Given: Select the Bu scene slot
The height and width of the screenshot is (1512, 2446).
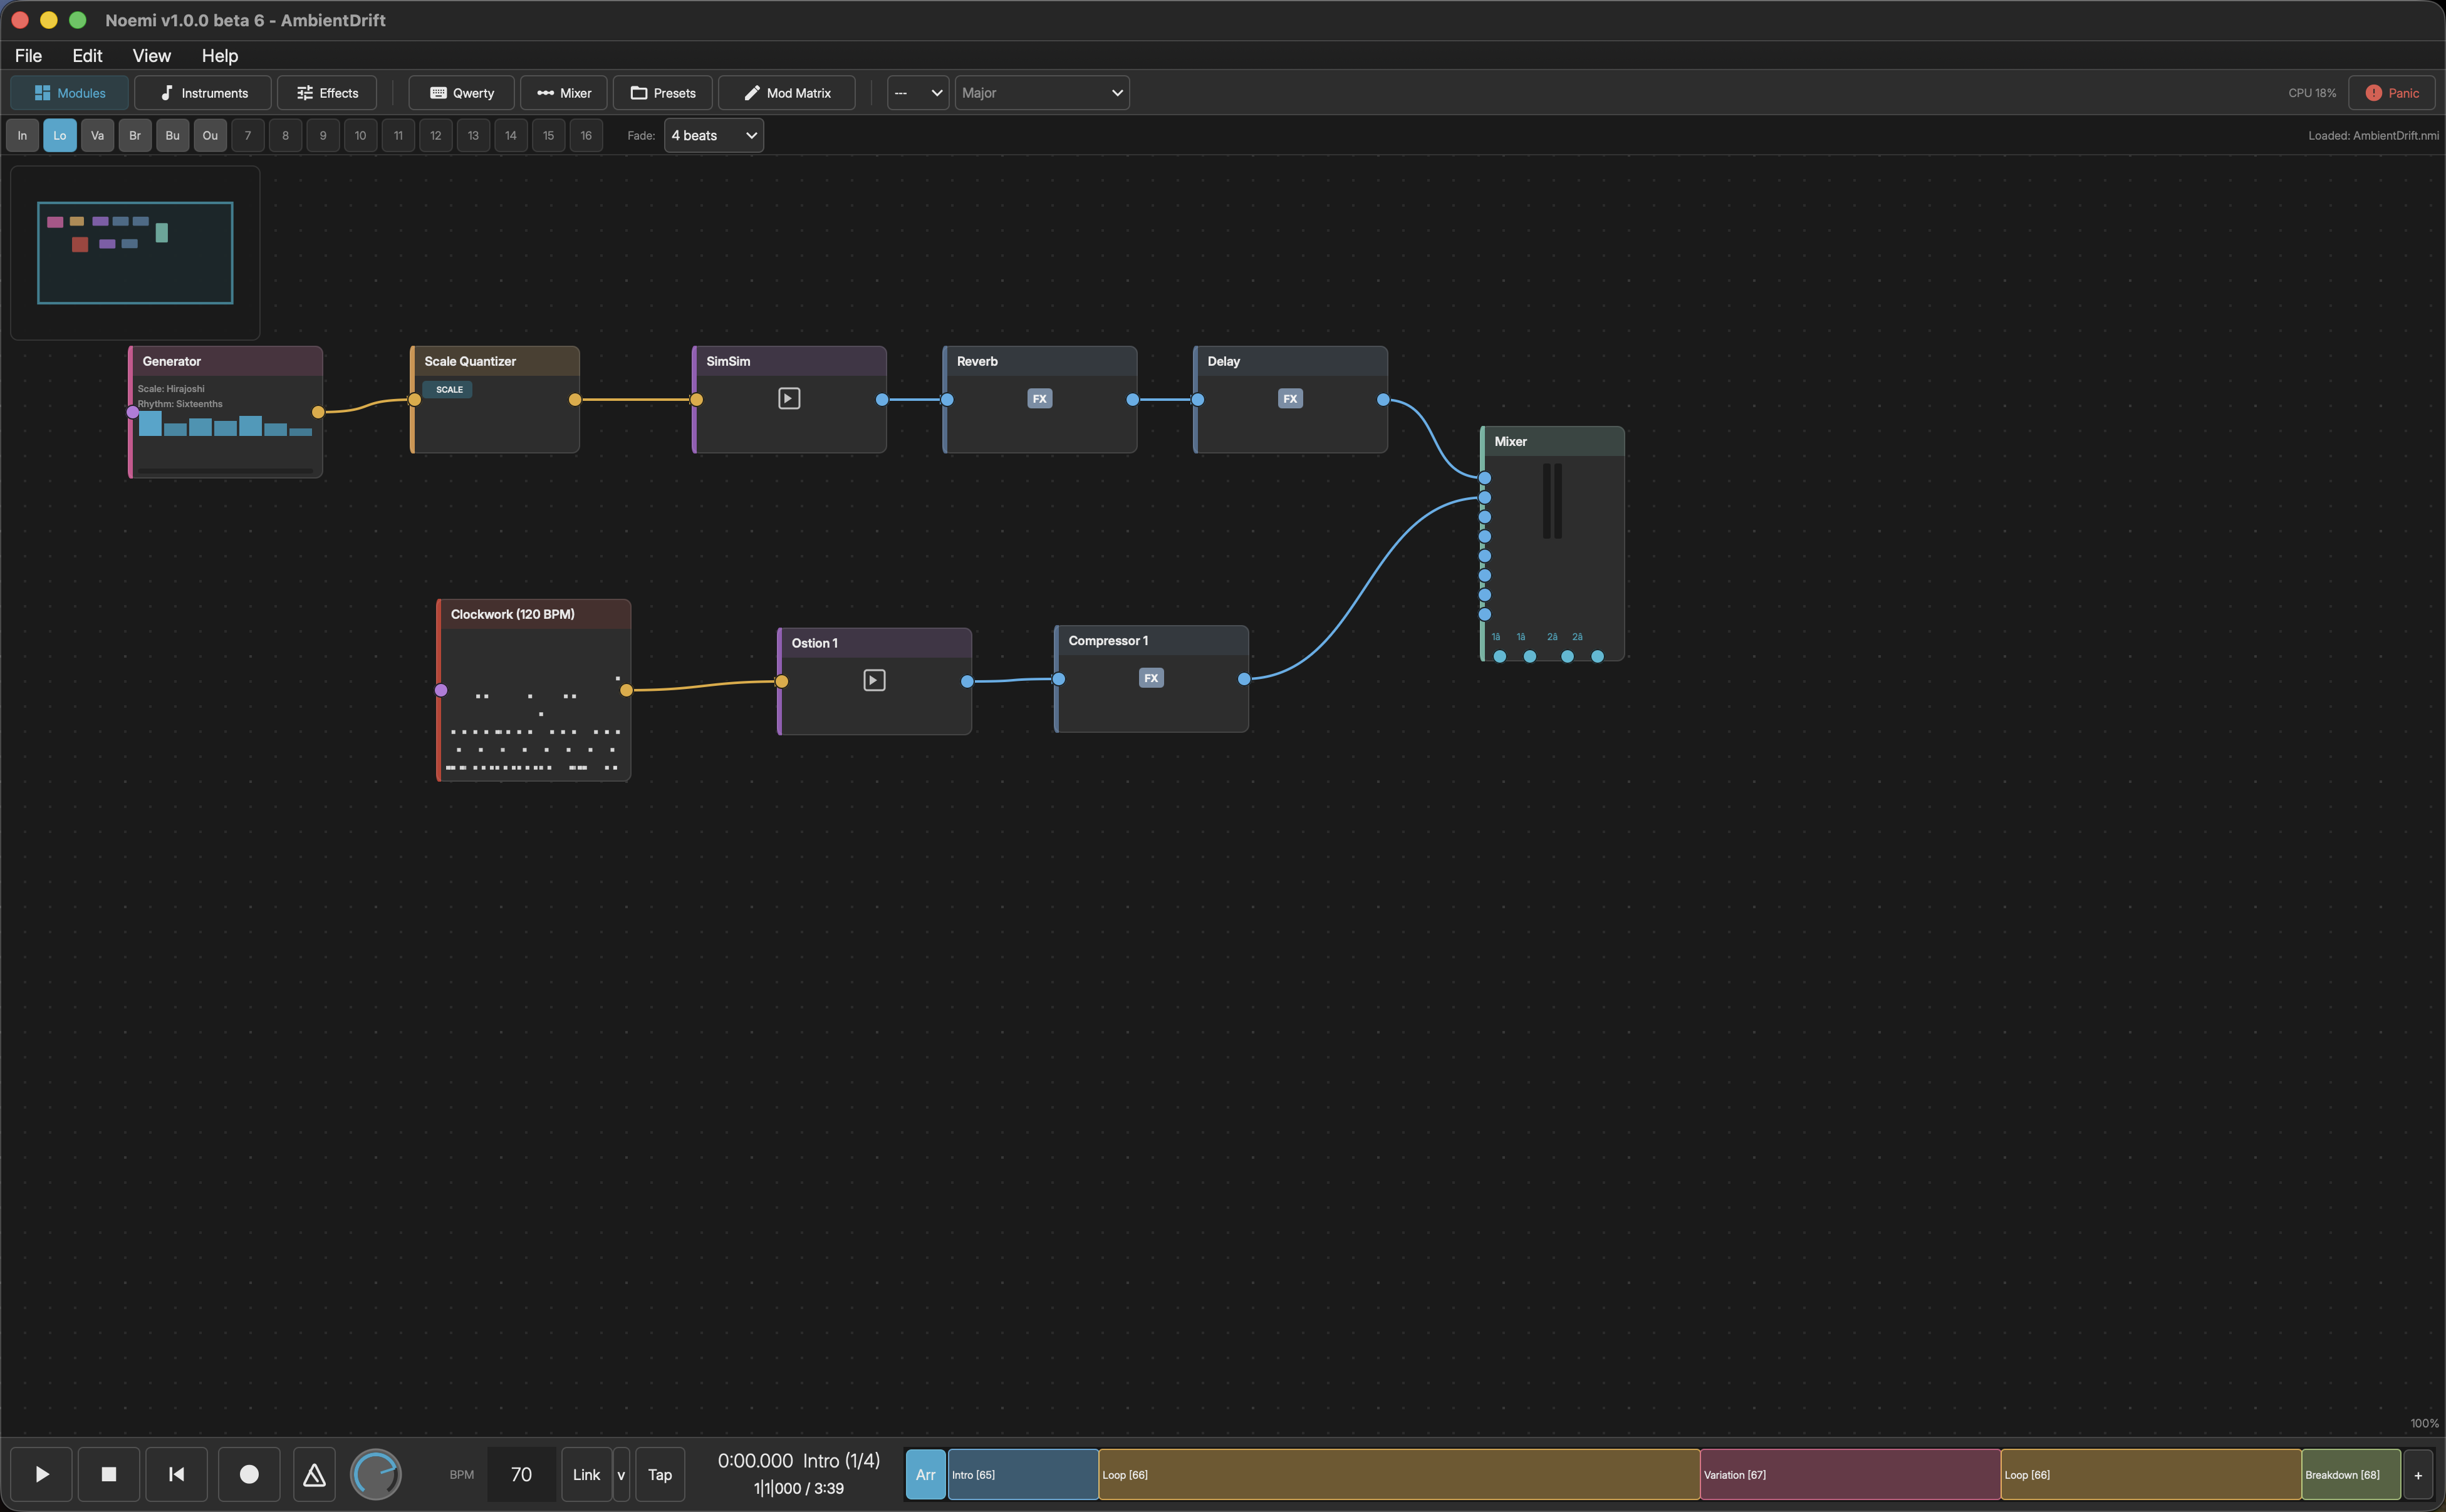Looking at the screenshot, I should pyautogui.click(x=172, y=136).
